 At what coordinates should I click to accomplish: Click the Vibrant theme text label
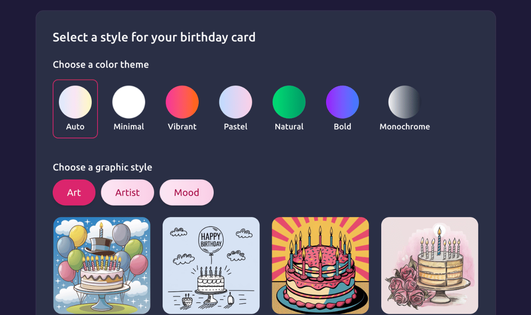182,126
